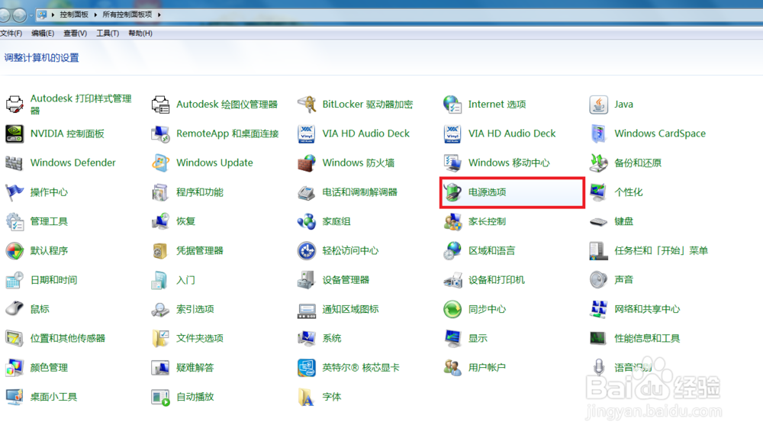Open the Internet 选项 globe icon
This screenshot has height=438, width=763.
452,104
